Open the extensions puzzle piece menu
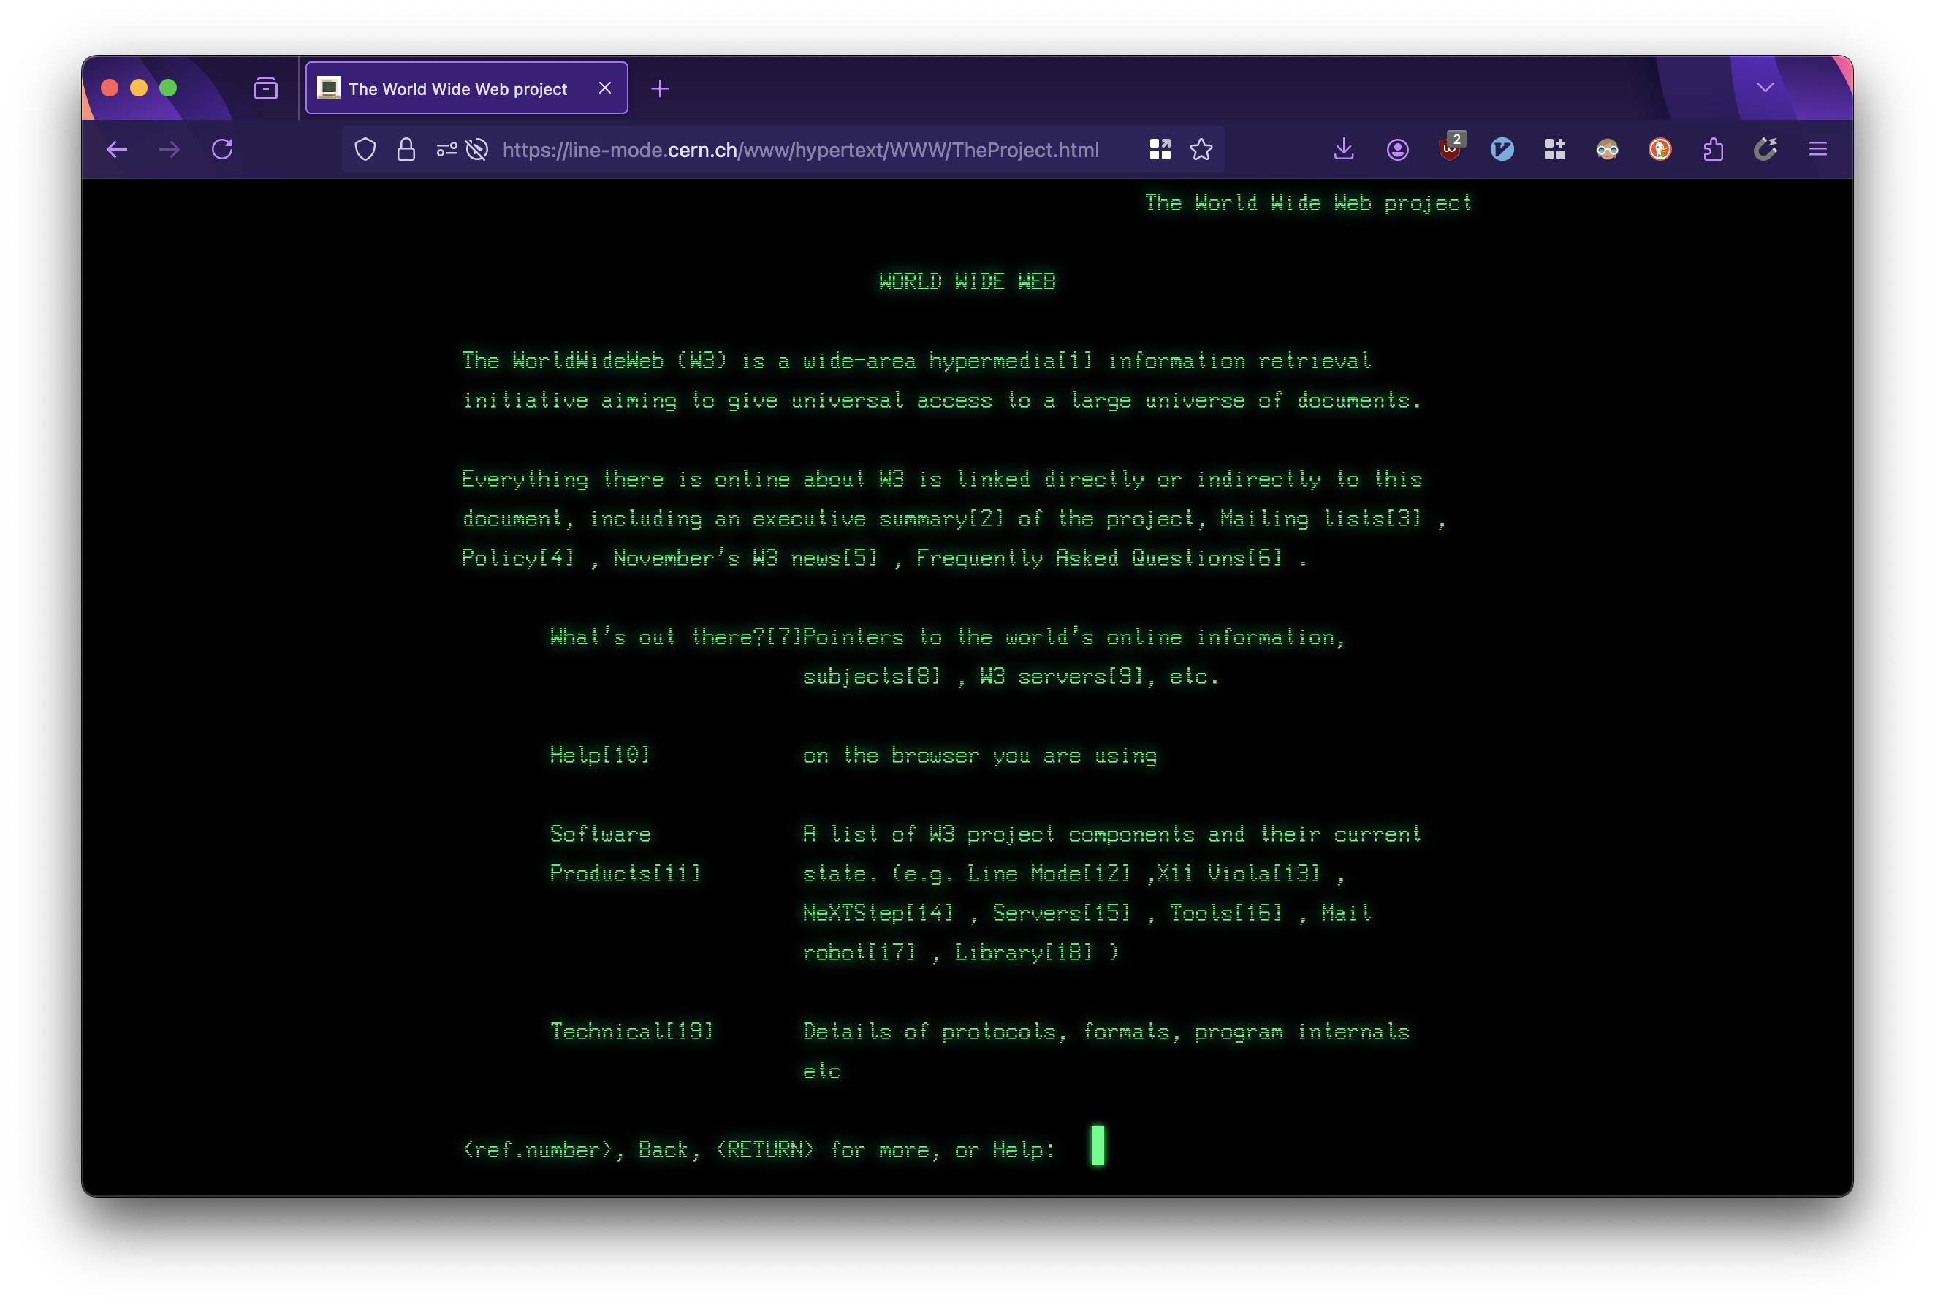 click(x=1713, y=150)
